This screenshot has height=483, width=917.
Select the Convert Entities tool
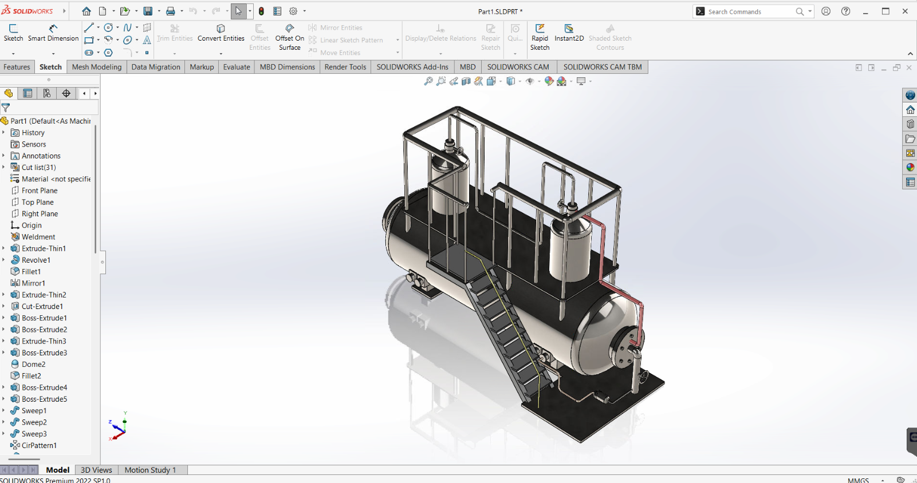click(221, 33)
